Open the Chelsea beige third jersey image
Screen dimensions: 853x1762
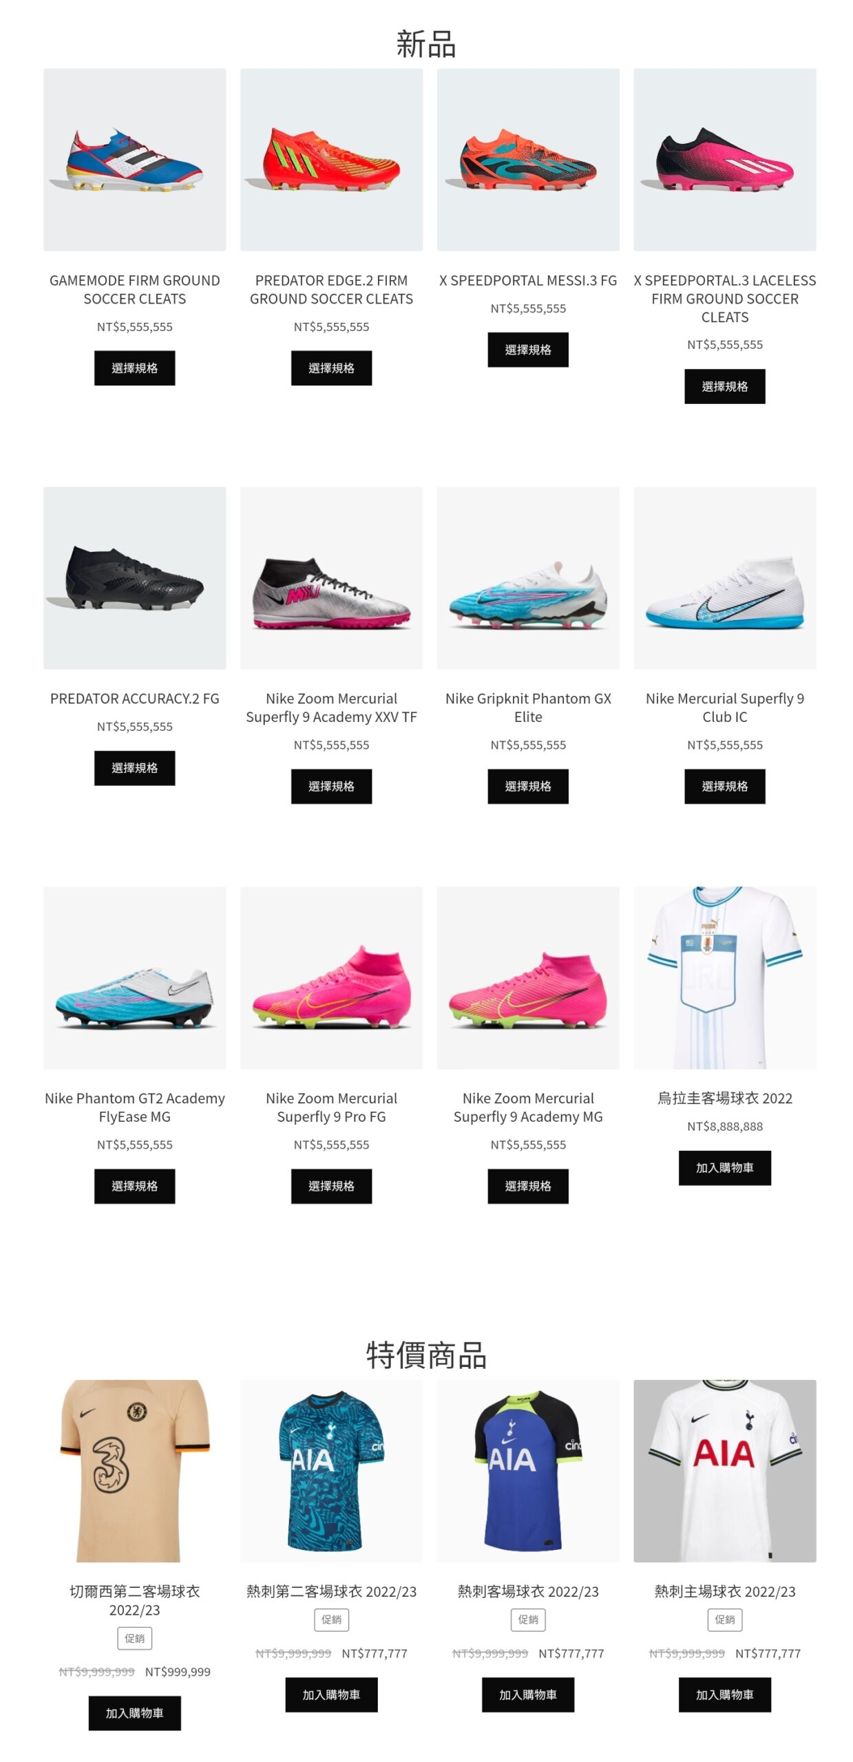click(134, 1471)
